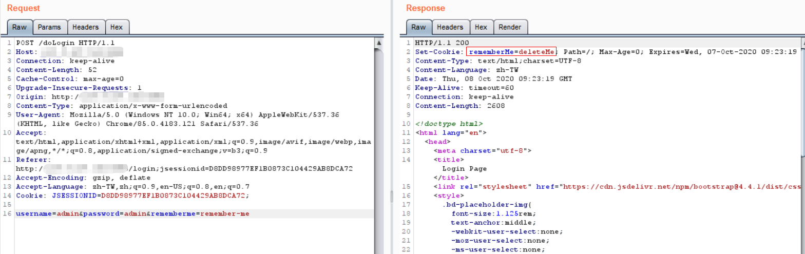Open the Response Render tab

[x=510, y=27]
